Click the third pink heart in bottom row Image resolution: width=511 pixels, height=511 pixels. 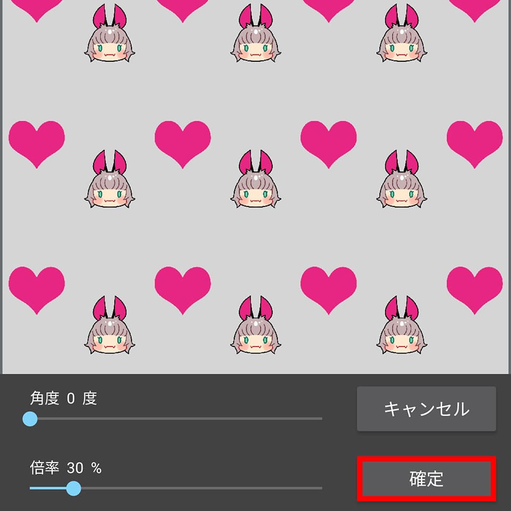point(328,291)
